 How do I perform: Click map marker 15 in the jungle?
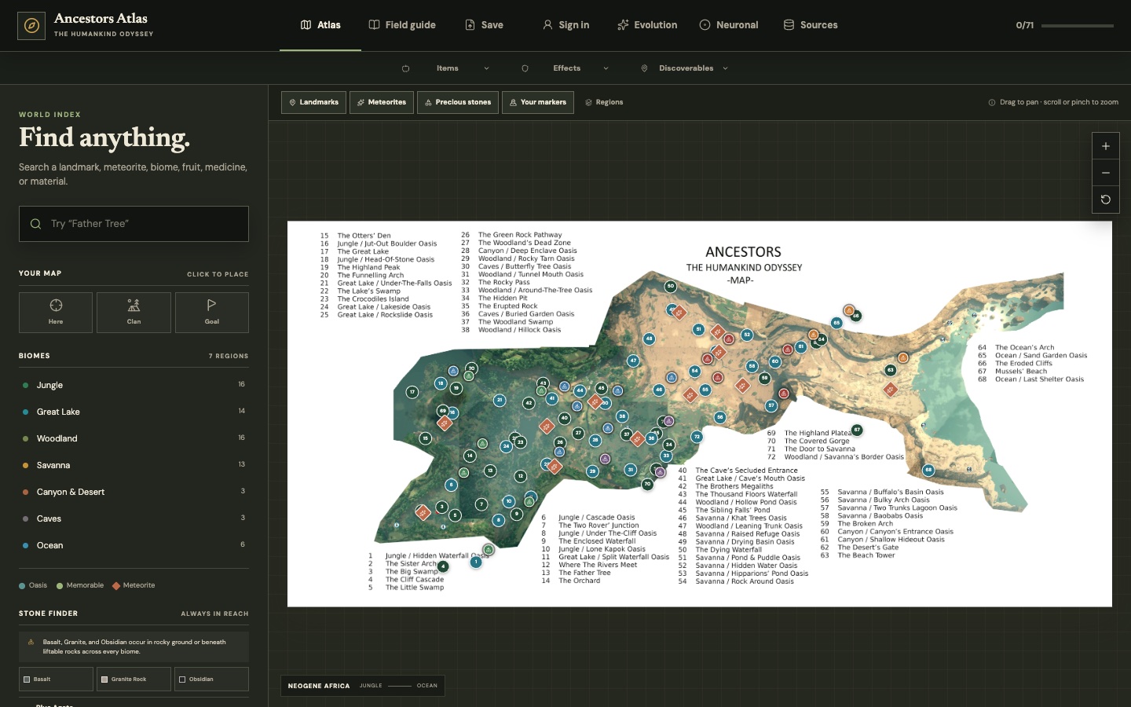(x=425, y=438)
